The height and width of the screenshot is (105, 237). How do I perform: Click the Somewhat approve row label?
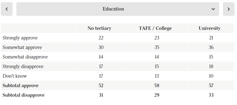(22, 47)
